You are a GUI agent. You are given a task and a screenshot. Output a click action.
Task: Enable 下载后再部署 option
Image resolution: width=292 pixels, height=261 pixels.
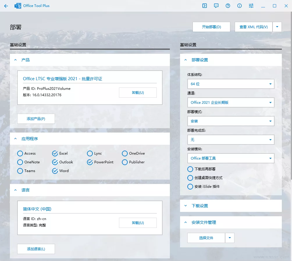tap(201, 169)
